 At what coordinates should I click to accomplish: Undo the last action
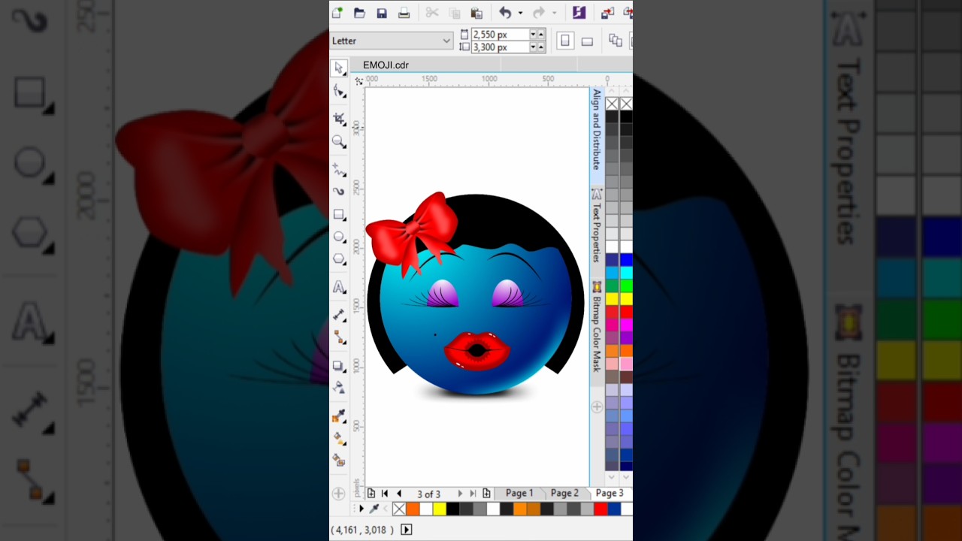tap(505, 13)
